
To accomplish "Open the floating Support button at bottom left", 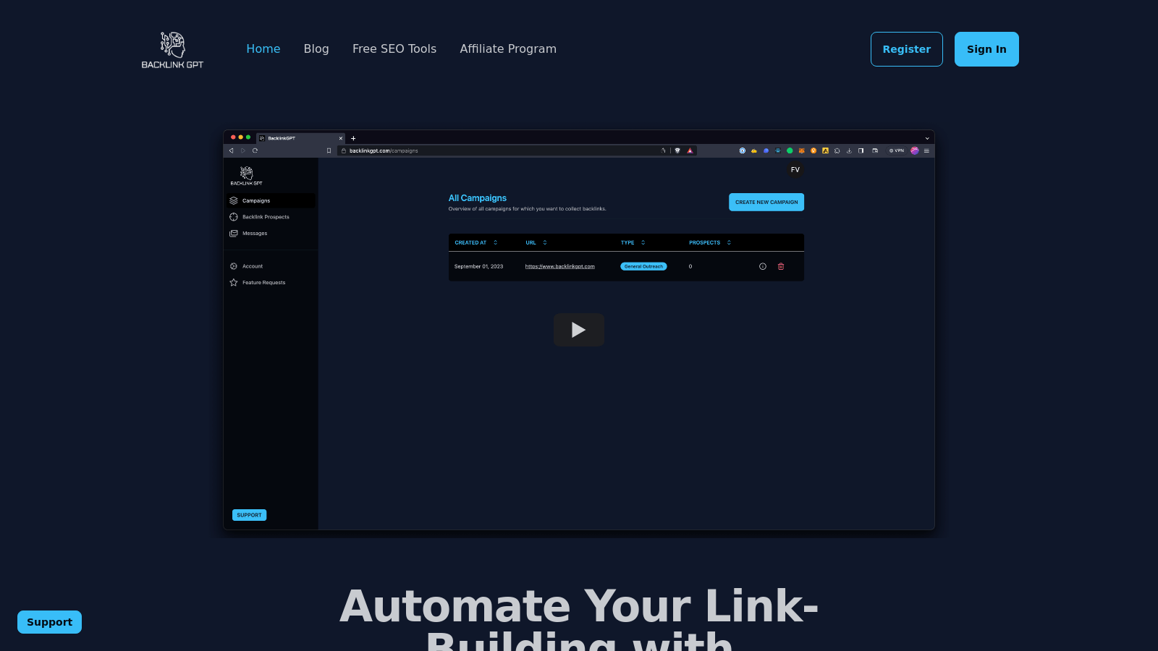I will [x=49, y=622].
